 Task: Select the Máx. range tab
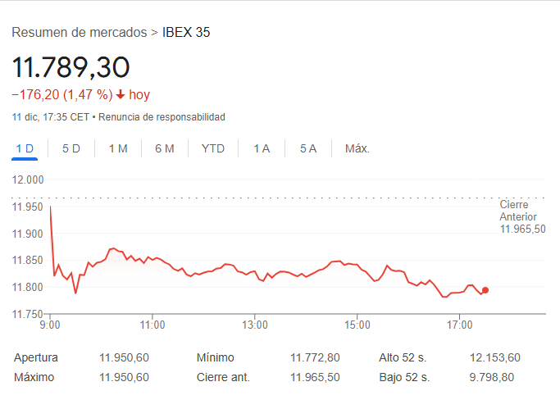click(x=357, y=148)
